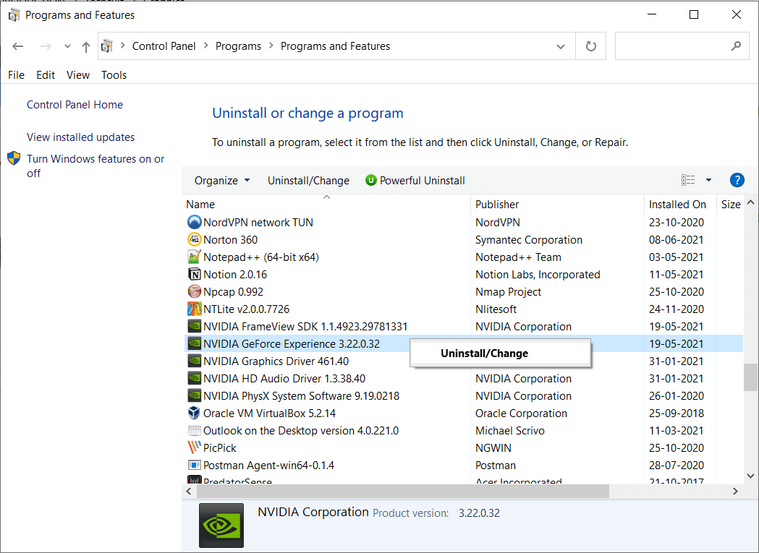Select the Oracle VM VirtualBox icon
Viewport: 759px width, 553px height.
194,413
